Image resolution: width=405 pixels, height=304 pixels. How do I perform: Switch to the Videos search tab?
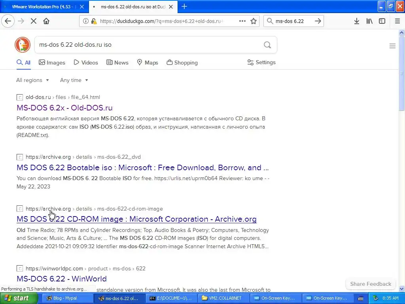click(x=86, y=63)
